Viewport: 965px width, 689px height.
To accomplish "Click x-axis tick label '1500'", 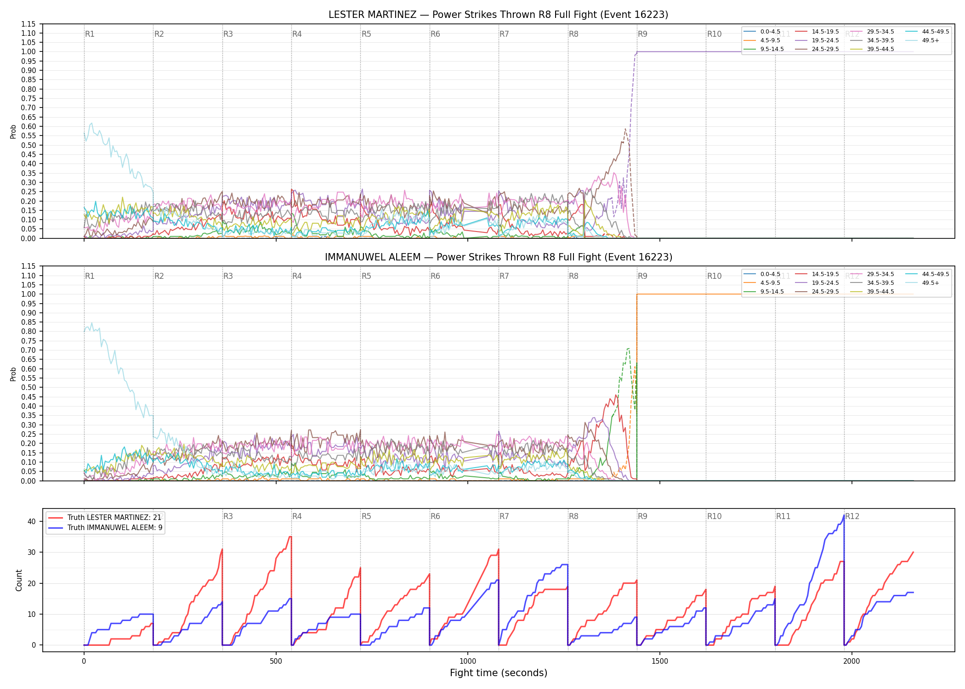I will coord(660,661).
